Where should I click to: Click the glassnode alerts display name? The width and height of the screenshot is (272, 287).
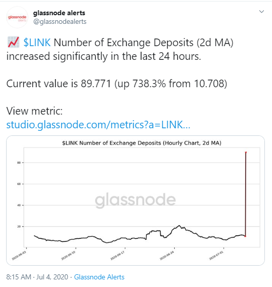(59, 13)
